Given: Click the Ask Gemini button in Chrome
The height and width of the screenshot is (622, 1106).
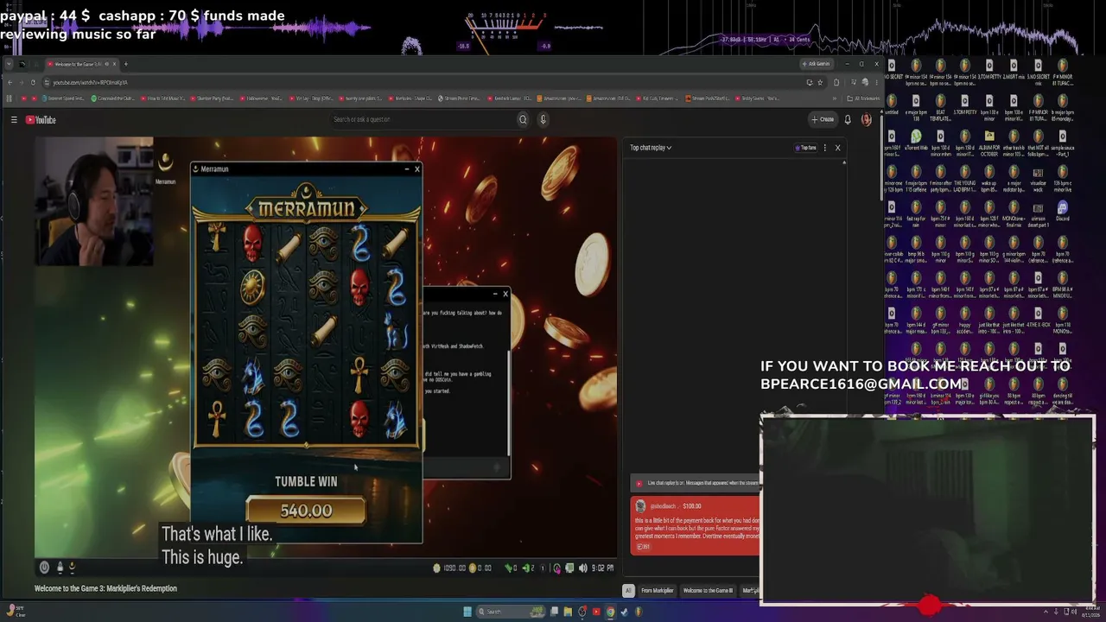Looking at the screenshot, I should tap(816, 64).
